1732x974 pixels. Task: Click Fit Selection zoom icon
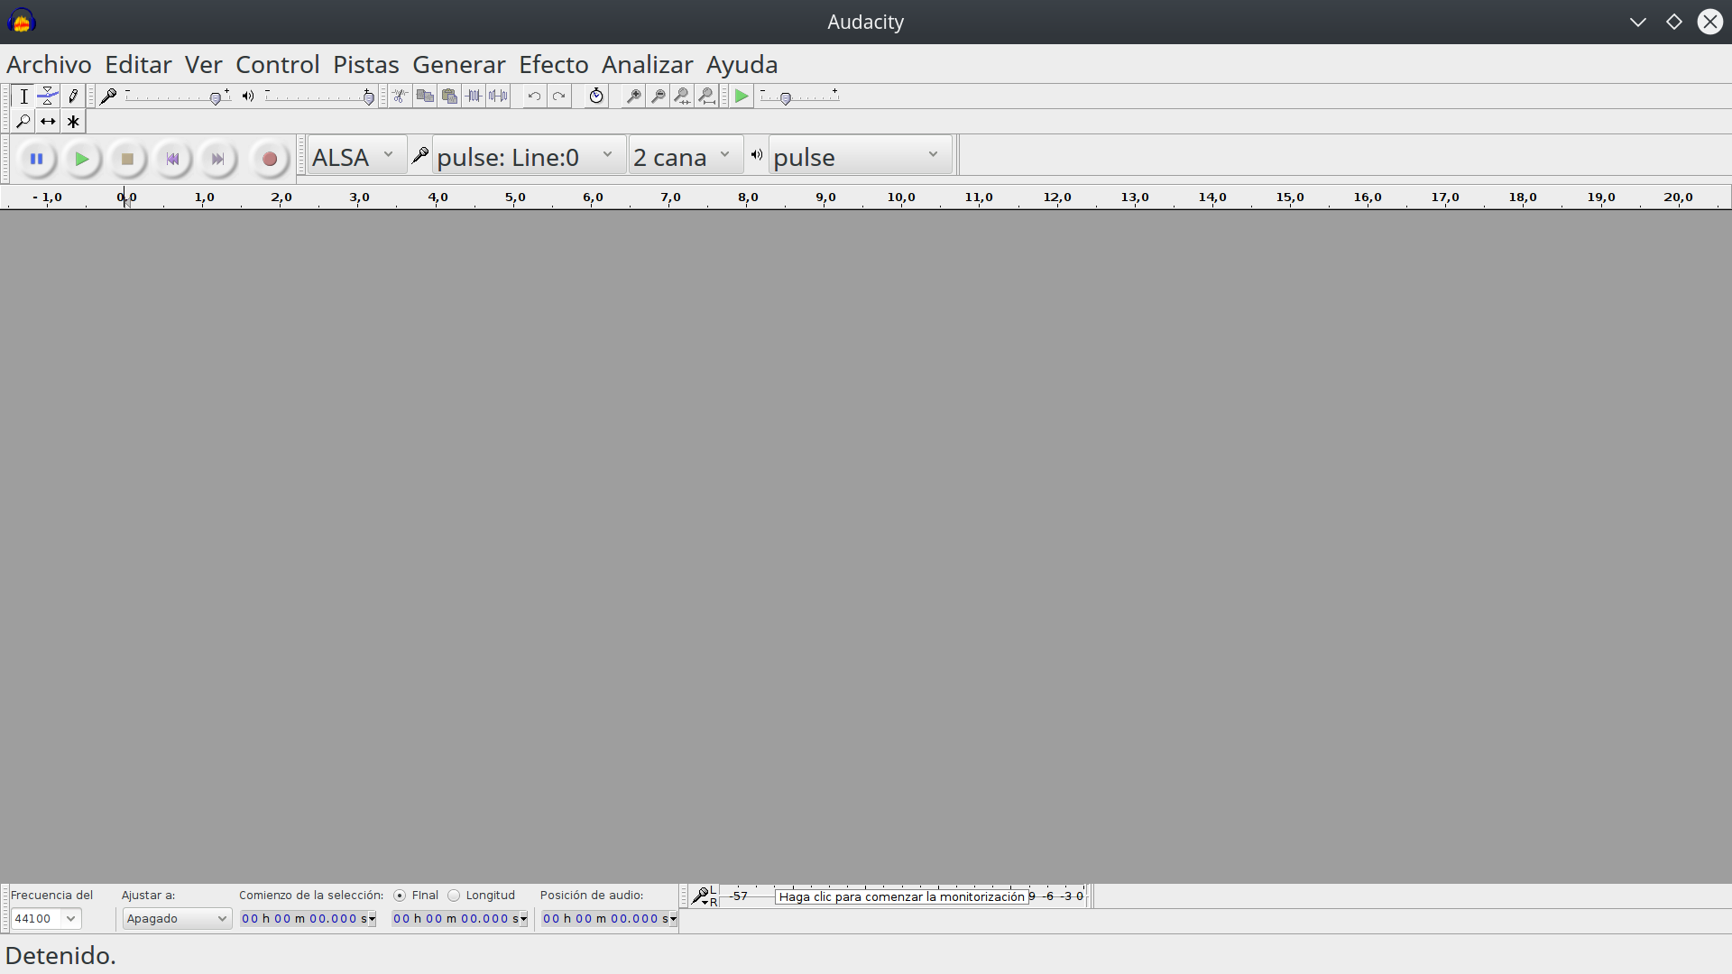tap(683, 96)
